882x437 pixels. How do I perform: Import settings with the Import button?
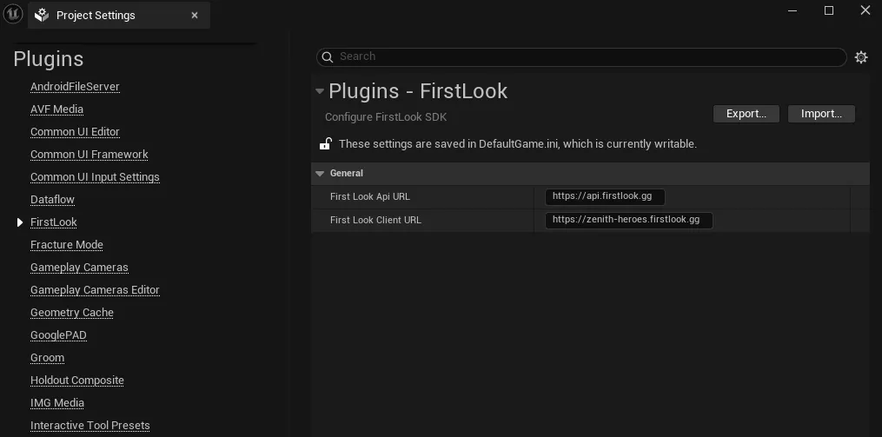(x=821, y=114)
